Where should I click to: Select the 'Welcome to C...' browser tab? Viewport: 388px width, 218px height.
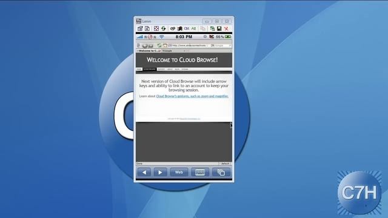(x=149, y=51)
